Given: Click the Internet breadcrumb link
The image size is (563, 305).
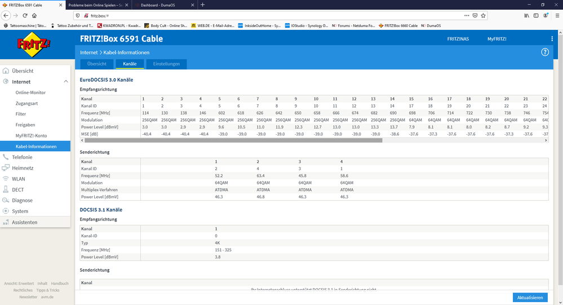Looking at the screenshot, I should coord(88,52).
